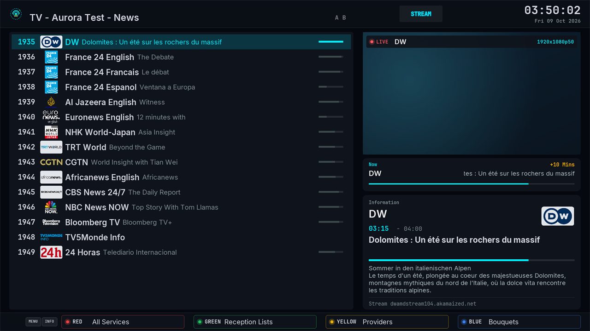Select channel 1949 24 Horas
Screen dimensions: 590x331
181,252
